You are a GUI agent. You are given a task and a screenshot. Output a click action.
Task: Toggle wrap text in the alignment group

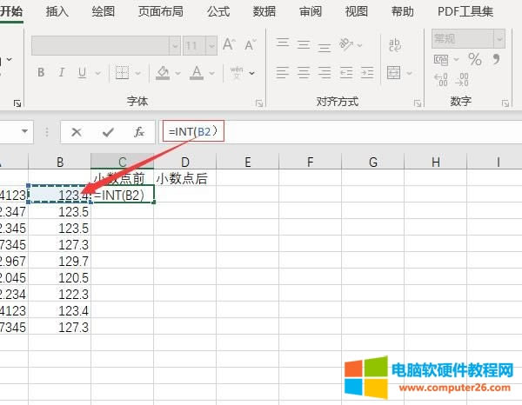396,44
